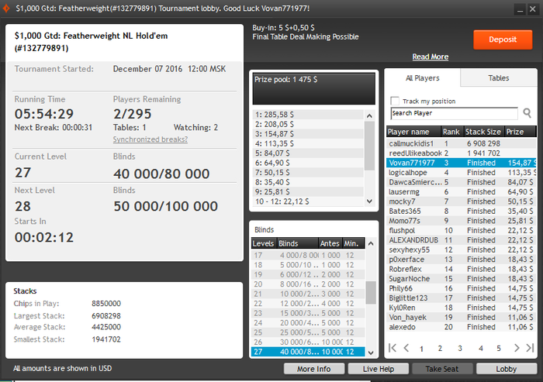The image size is (543, 382).
Task: Click the Prize pool 1 475 $ header
Action: coord(313,88)
